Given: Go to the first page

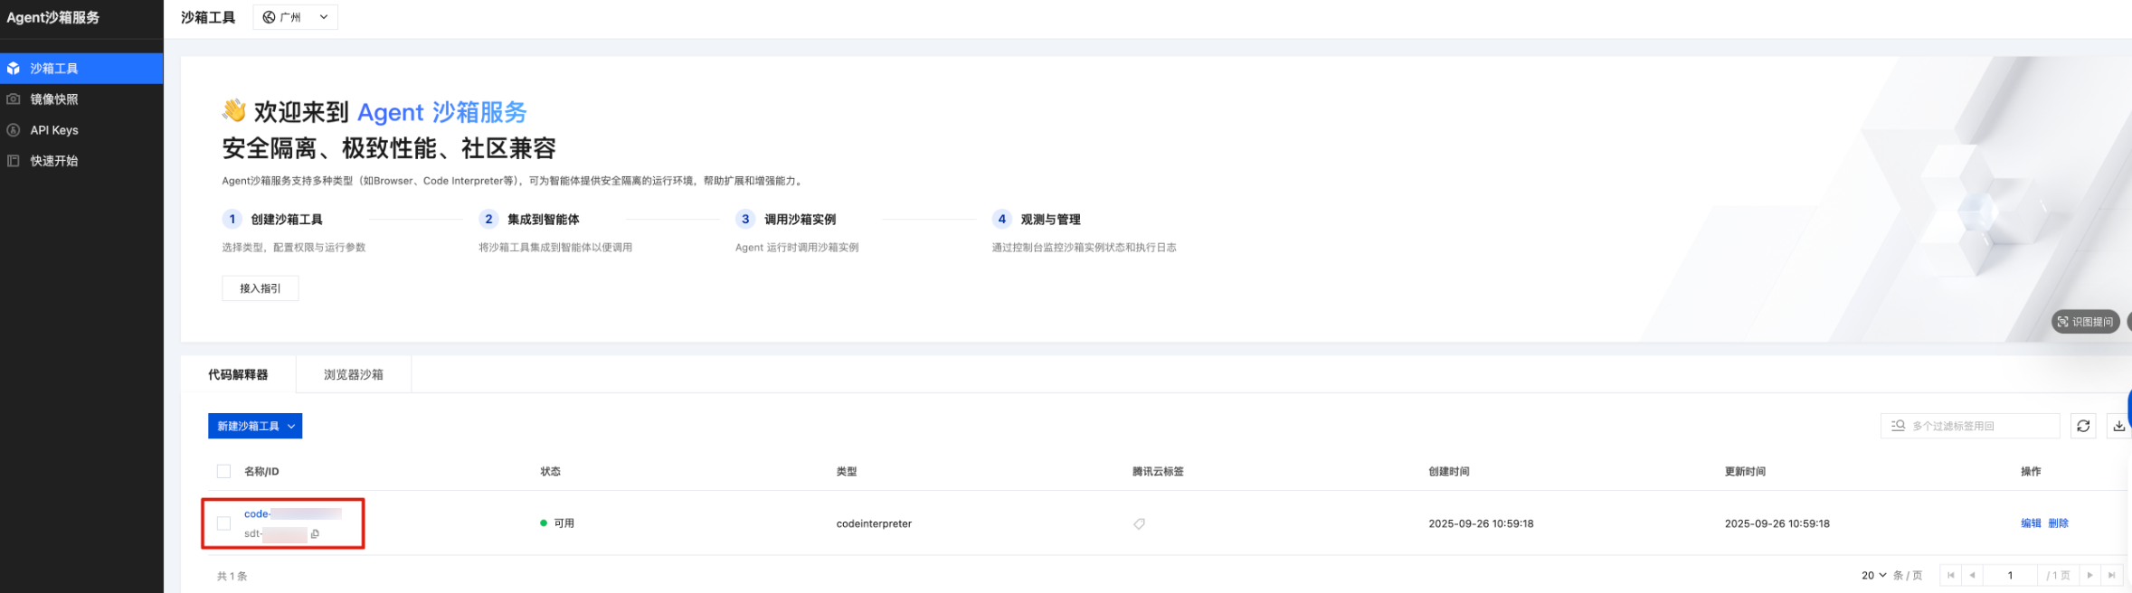Looking at the screenshot, I should [1951, 575].
